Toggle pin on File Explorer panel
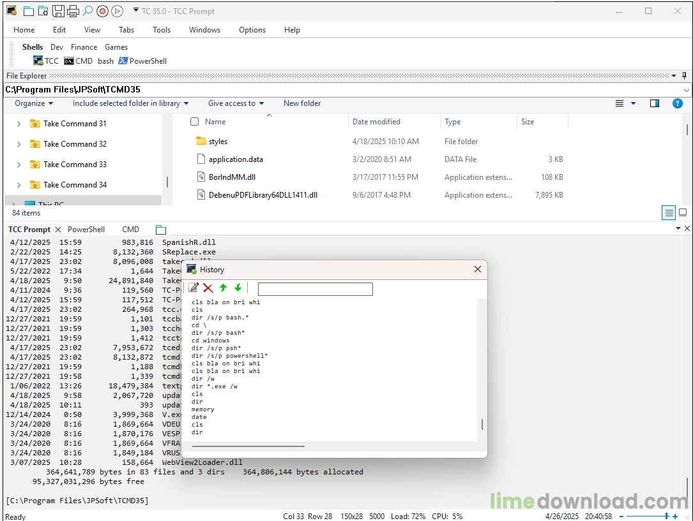Image resolution: width=693 pixels, height=521 pixels. [685, 76]
